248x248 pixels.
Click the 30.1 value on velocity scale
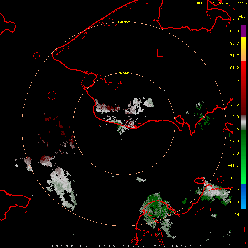click(234, 92)
